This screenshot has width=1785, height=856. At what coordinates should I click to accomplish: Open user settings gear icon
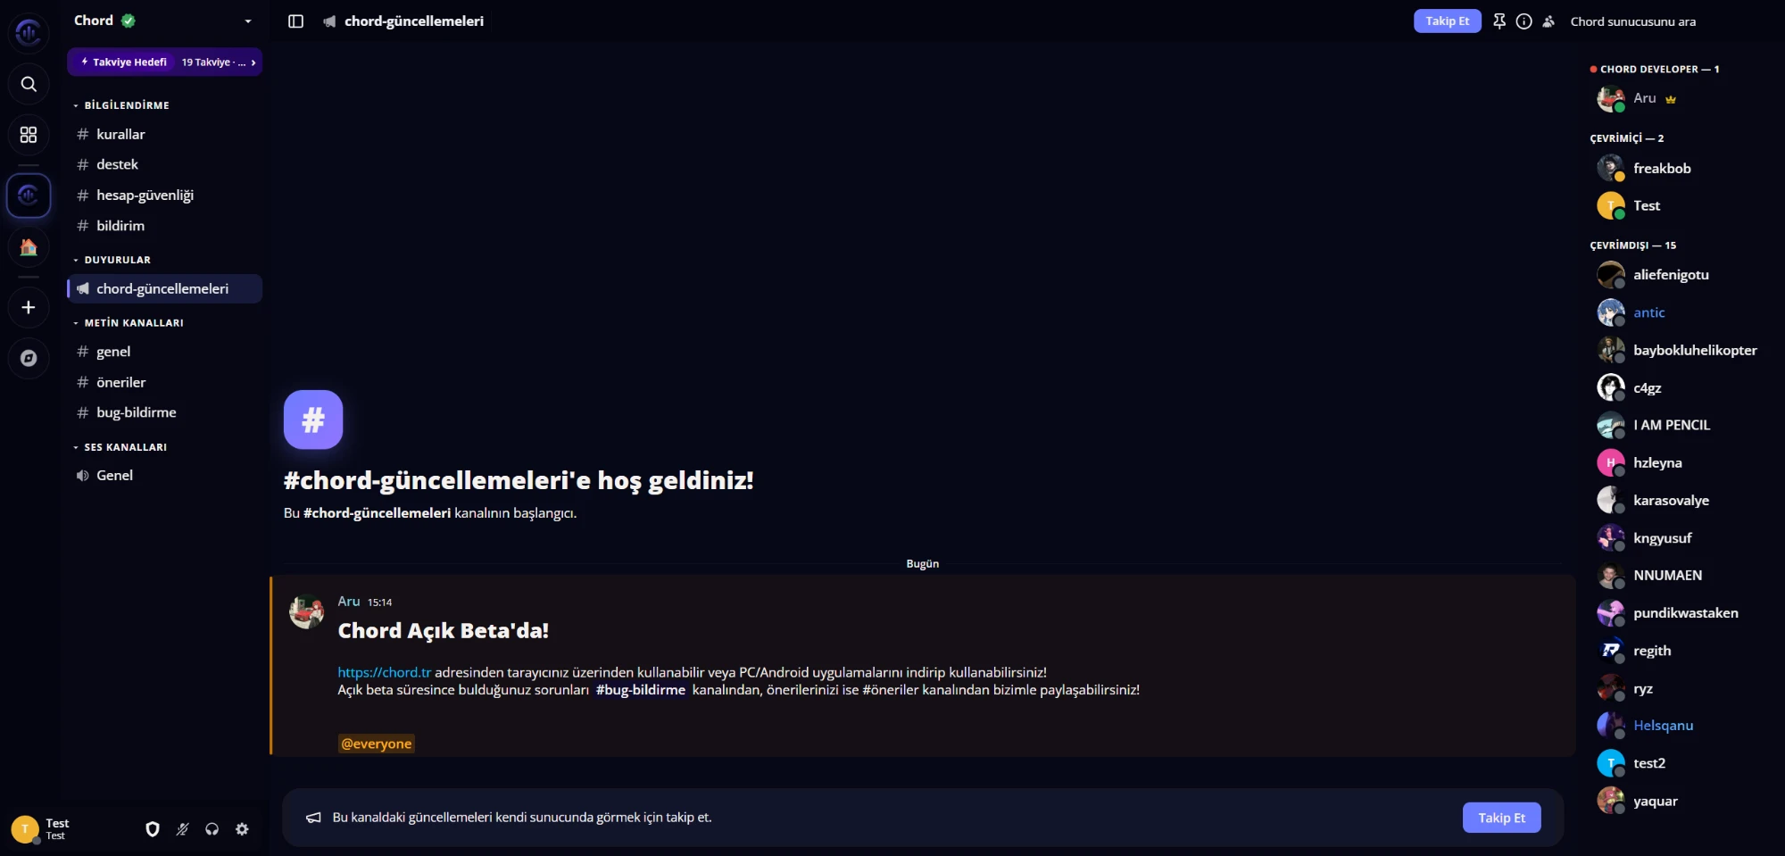click(x=242, y=829)
